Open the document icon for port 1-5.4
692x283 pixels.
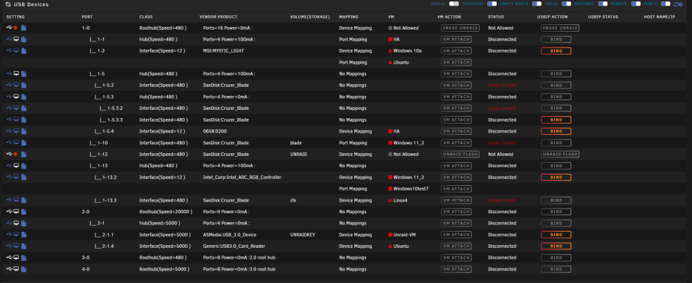pyautogui.click(x=24, y=131)
